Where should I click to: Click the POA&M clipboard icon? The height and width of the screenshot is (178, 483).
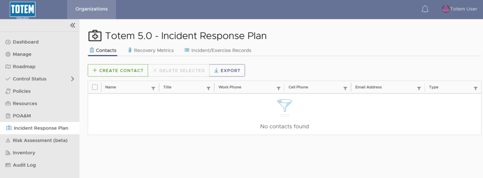[8, 116]
